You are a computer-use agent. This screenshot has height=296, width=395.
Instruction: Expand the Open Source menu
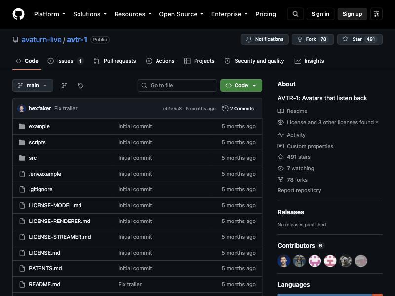click(181, 14)
